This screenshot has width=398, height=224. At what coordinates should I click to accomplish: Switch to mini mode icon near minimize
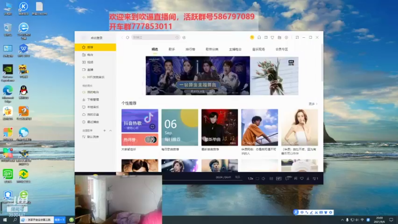click(x=297, y=37)
